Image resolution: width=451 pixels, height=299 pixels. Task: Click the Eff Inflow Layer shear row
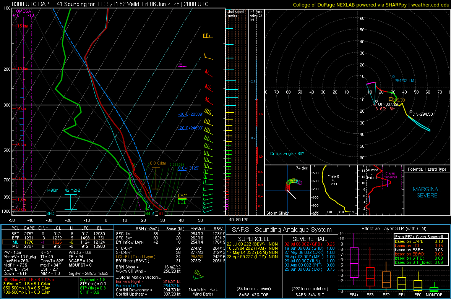pyautogui.click(x=170, y=242)
